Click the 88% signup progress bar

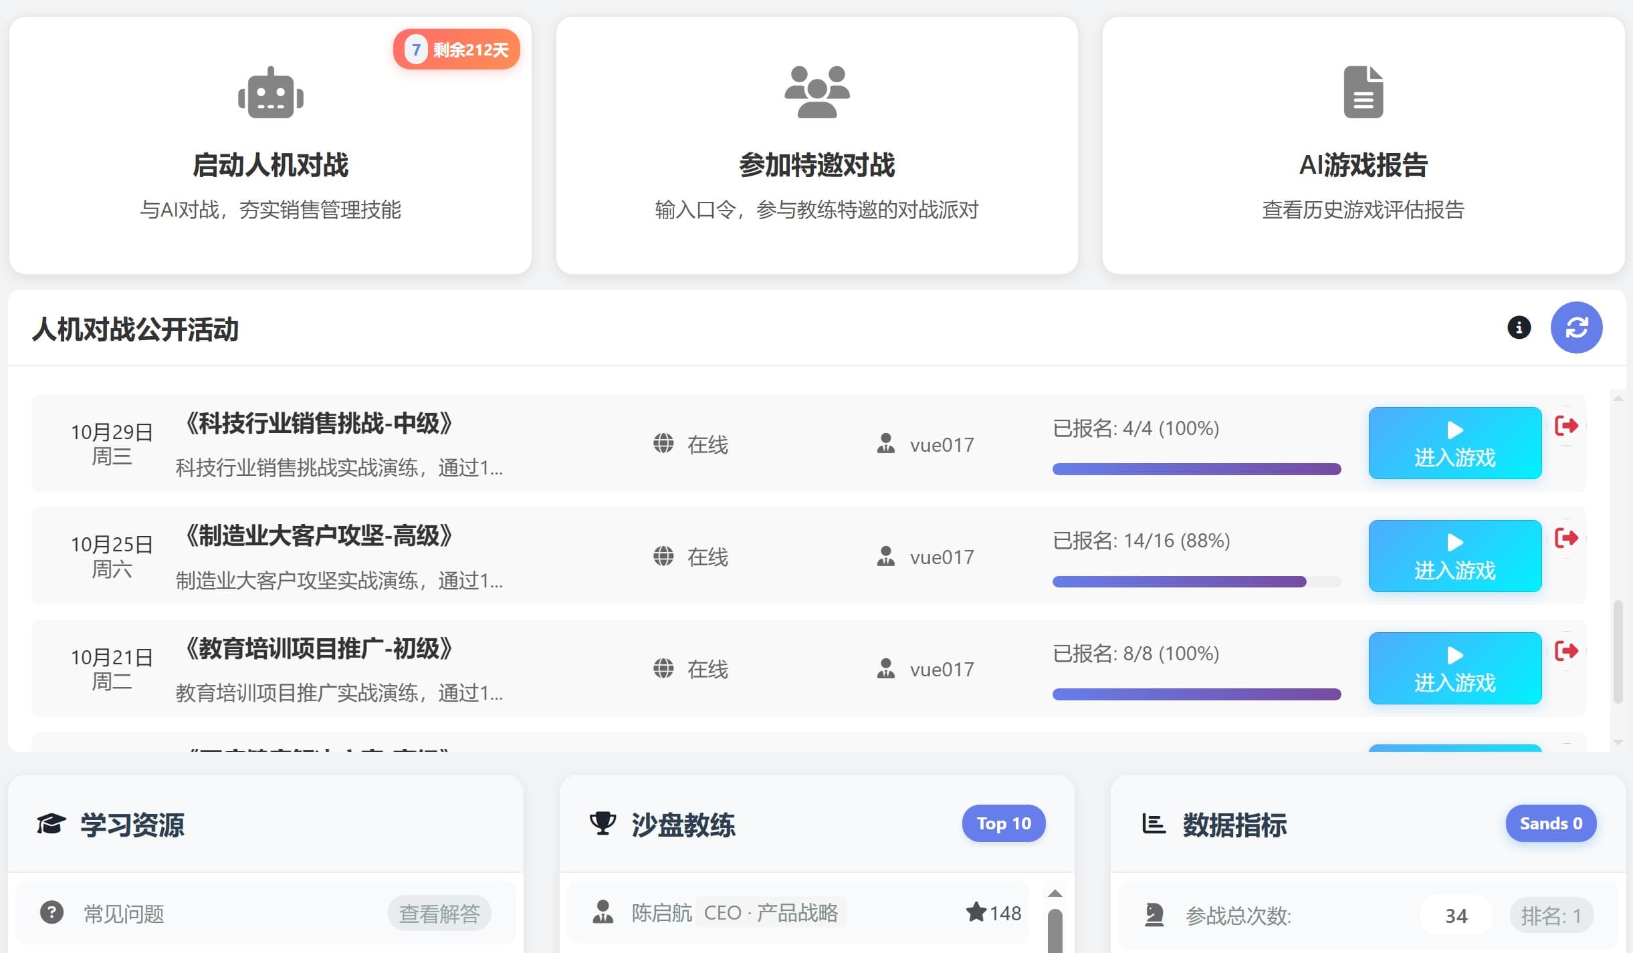(1196, 581)
